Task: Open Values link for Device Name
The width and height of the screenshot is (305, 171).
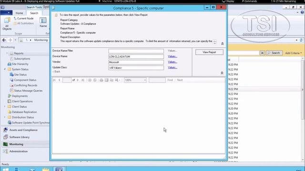Action: 173,56
